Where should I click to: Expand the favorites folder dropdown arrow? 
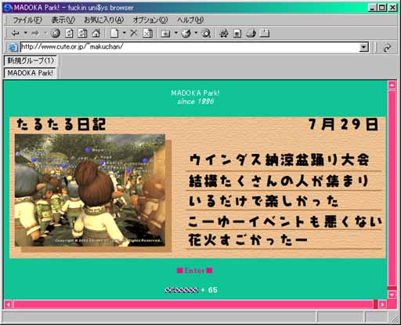tap(176, 33)
